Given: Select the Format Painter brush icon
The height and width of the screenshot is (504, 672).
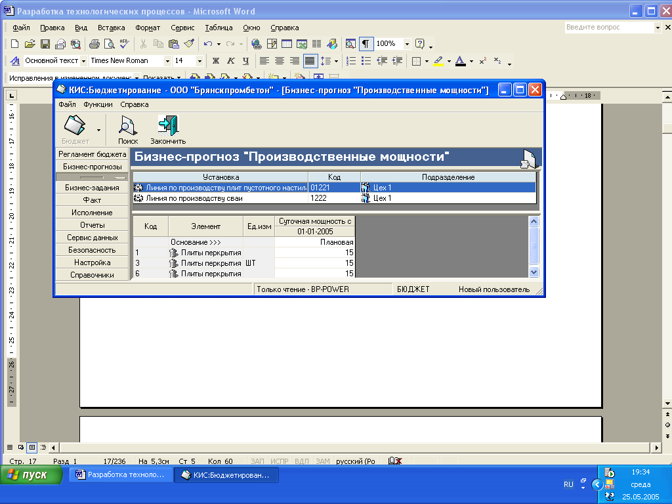Looking at the screenshot, I should point(189,44).
